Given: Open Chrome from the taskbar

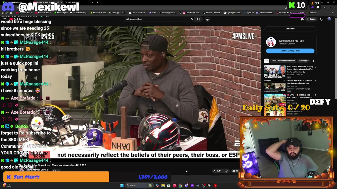Looking at the screenshot, I should (180, 186).
